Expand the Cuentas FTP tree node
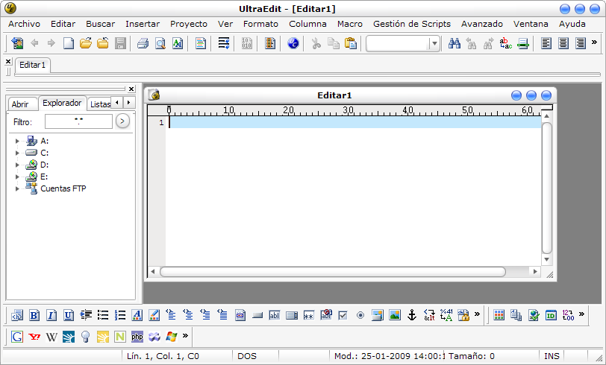 click(17, 188)
